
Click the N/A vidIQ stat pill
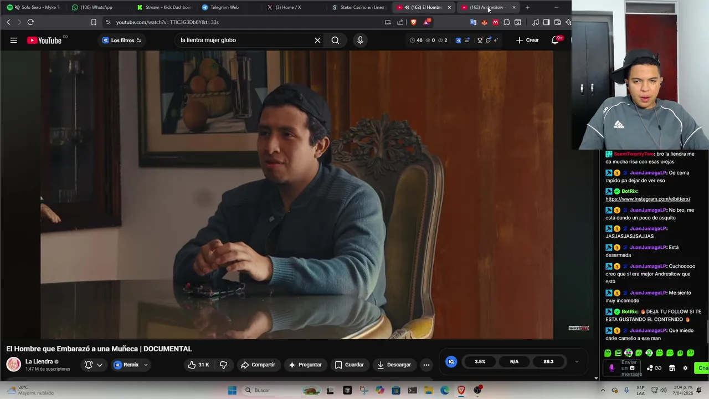coord(514,361)
